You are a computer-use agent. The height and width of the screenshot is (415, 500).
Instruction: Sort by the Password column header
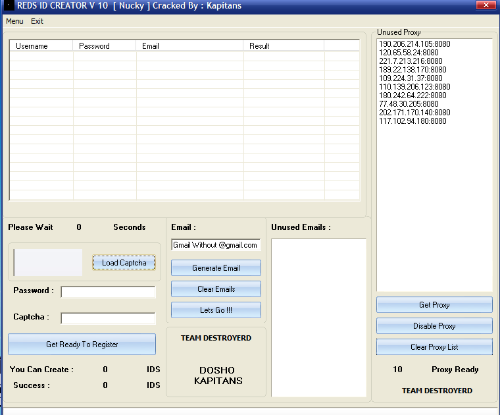104,46
